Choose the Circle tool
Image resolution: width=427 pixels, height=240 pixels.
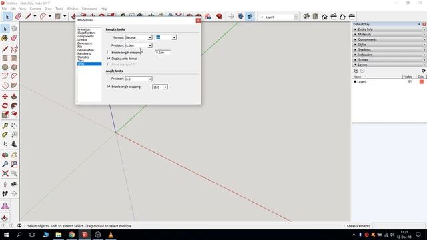[5, 67]
